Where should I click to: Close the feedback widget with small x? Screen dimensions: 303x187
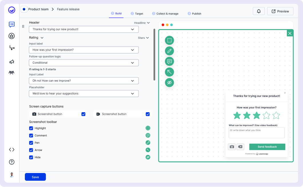click(x=285, y=93)
